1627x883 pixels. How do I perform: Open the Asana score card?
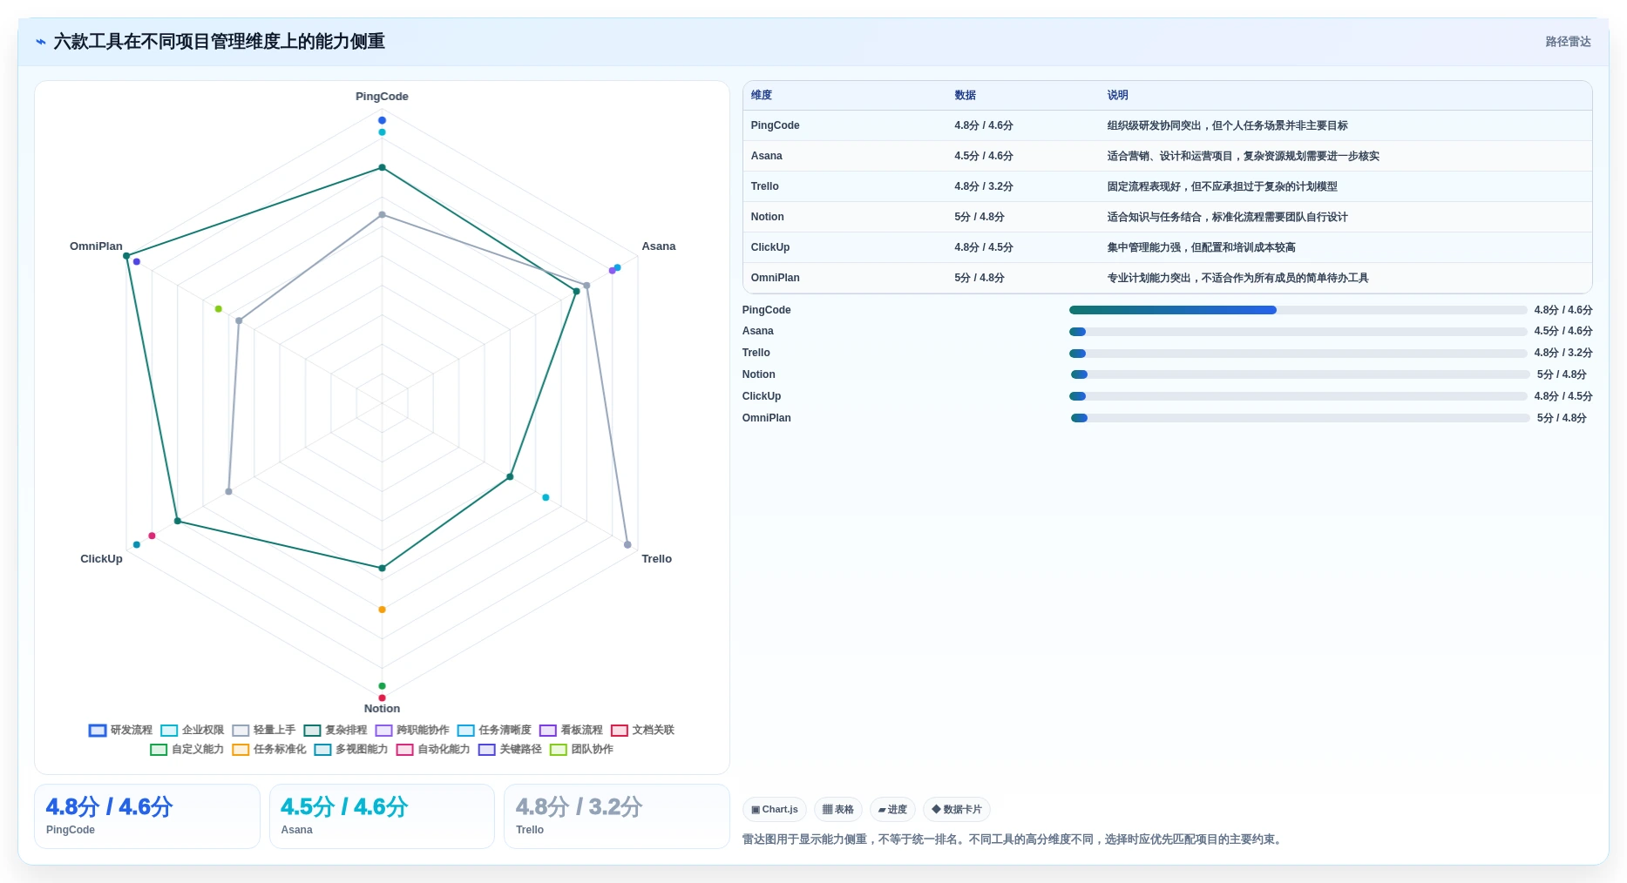(x=382, y=816)
